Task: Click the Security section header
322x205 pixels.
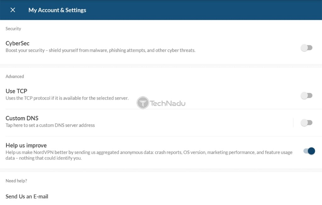Action: click(x=13, y=29)
